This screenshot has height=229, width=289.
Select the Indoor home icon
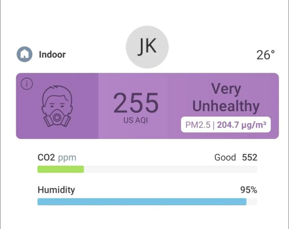[x=25, y=54]
